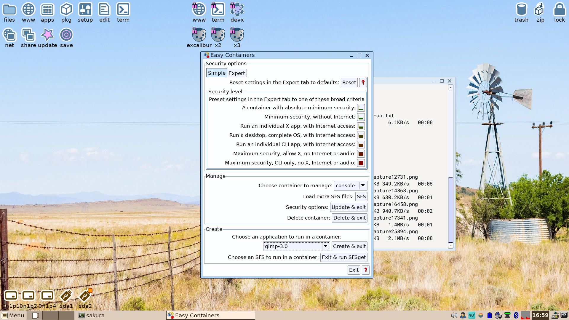Switch to the Expert tab
This screenshot has height=320, width=569.
click(236, 73)
